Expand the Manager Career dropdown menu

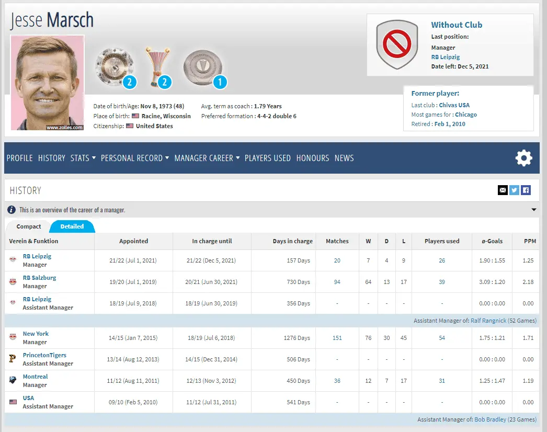coord(207,158)
